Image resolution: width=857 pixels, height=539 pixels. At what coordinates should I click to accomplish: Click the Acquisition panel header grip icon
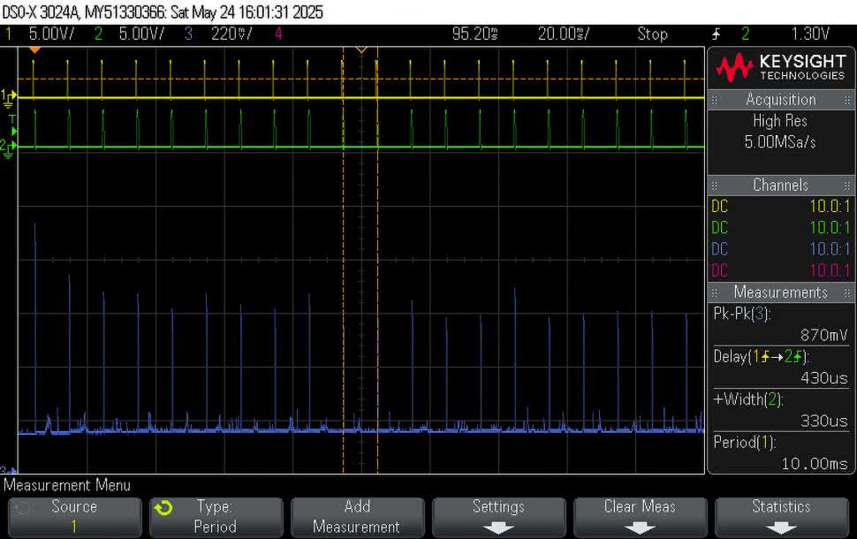717,100
